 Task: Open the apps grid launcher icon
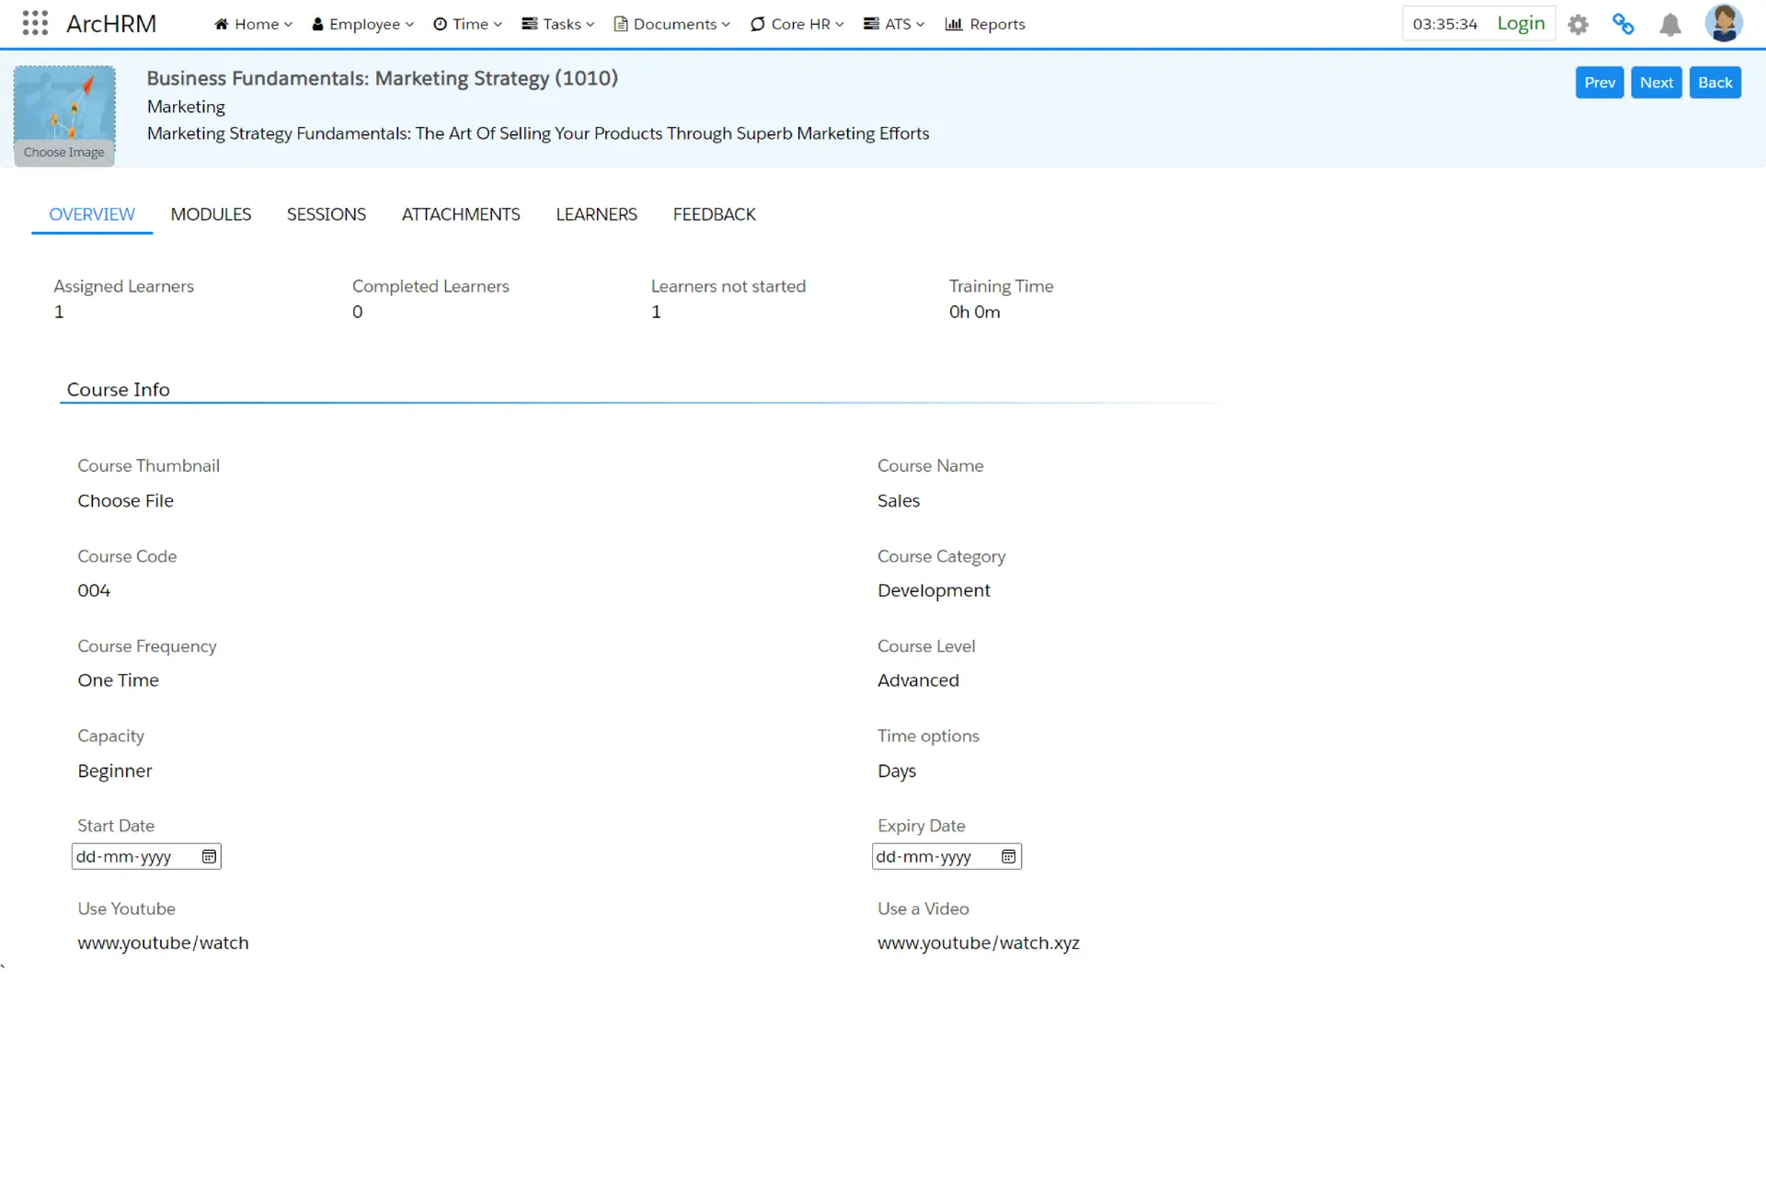pos(35,23)
